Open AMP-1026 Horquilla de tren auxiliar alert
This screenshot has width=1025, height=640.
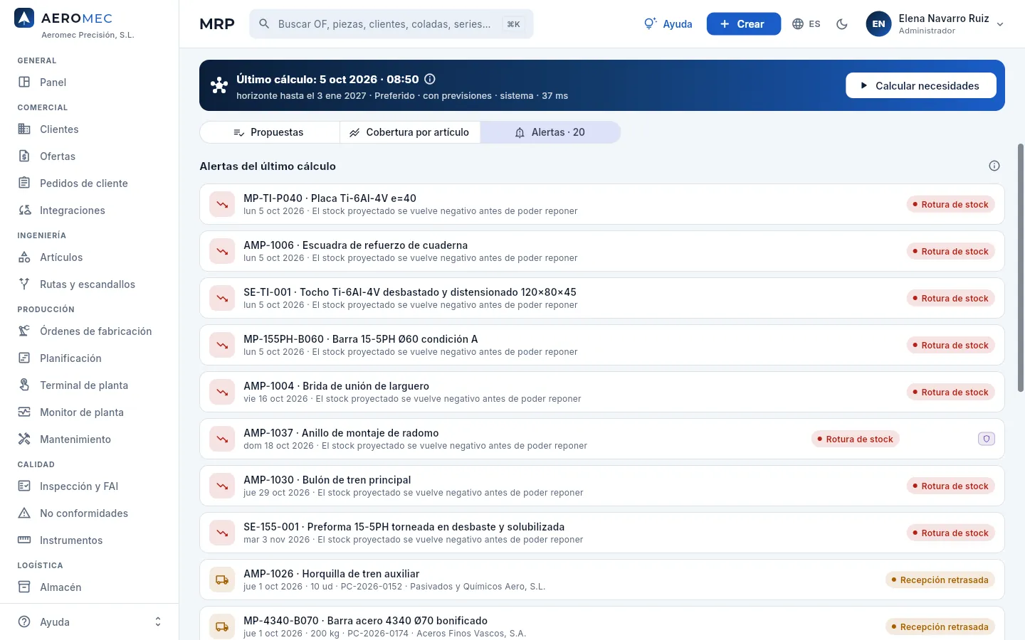point(602,580)
